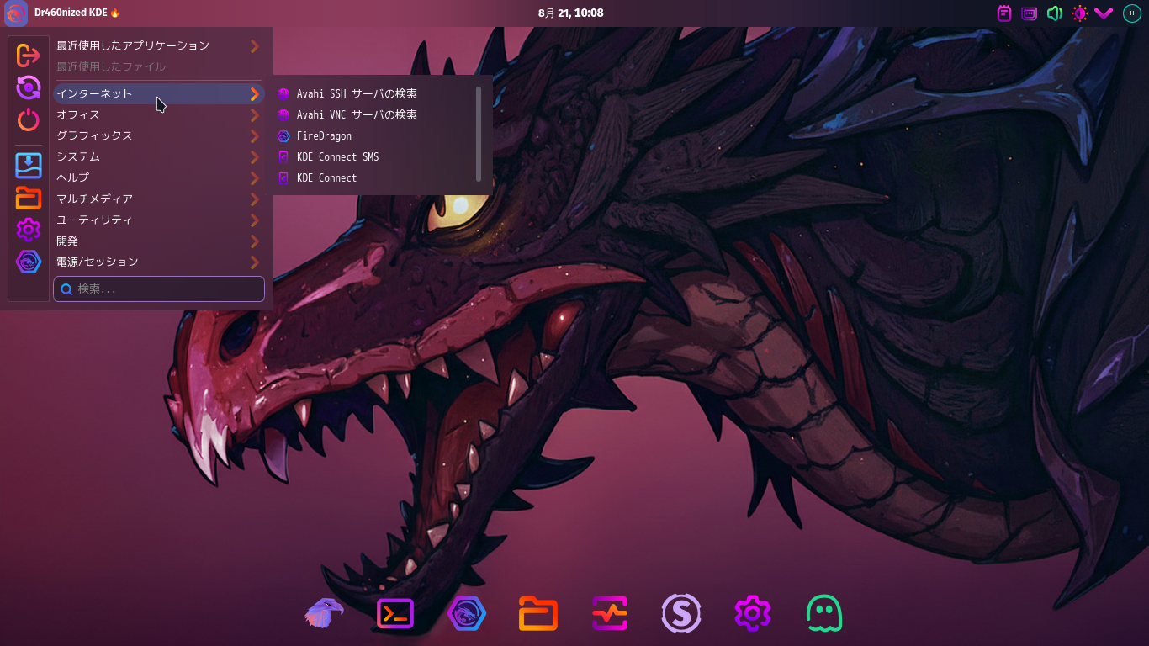Launch the plain KDE Connect entry

(374, 177)
